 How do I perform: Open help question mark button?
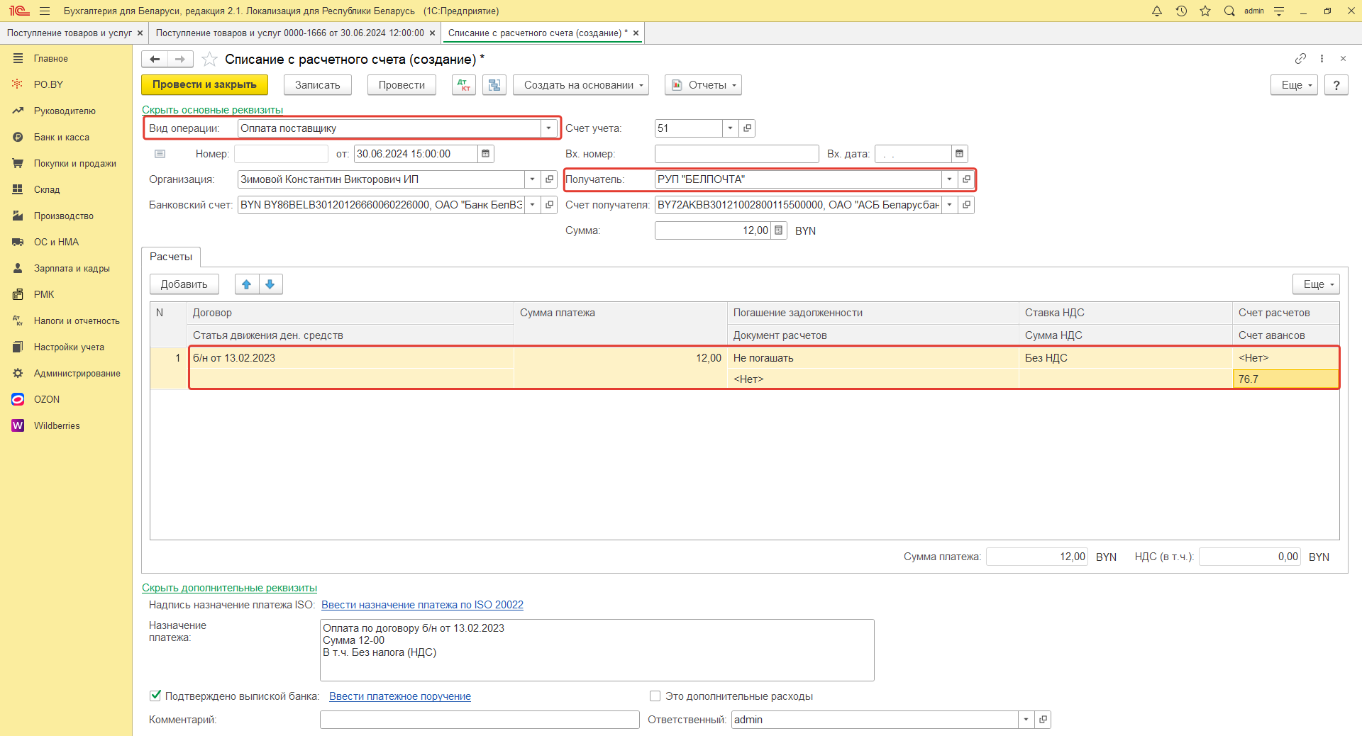coord(1336,85)
